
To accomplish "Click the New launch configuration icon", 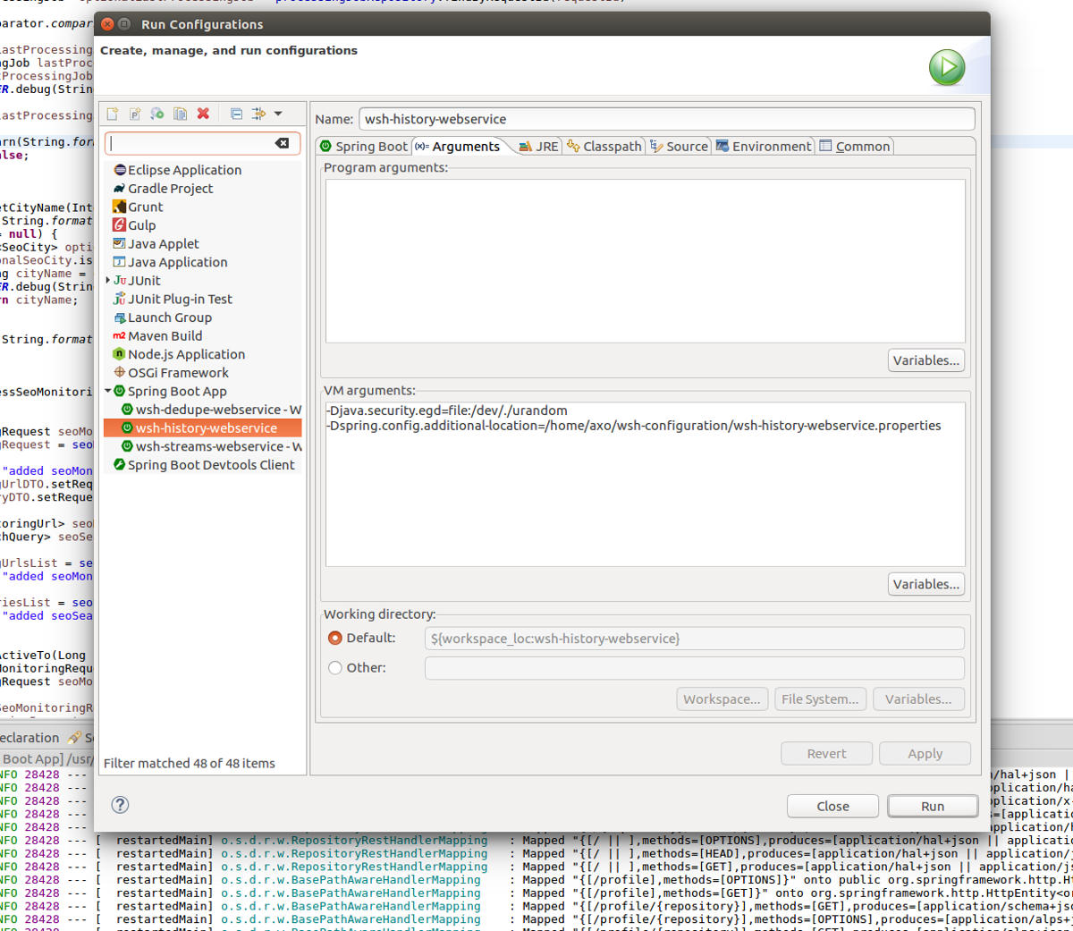I will 113,114.
